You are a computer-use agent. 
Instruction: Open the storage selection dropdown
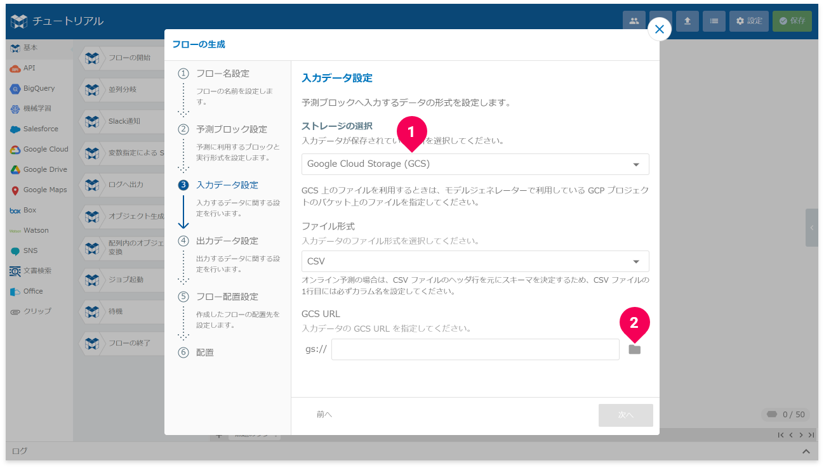475,164
